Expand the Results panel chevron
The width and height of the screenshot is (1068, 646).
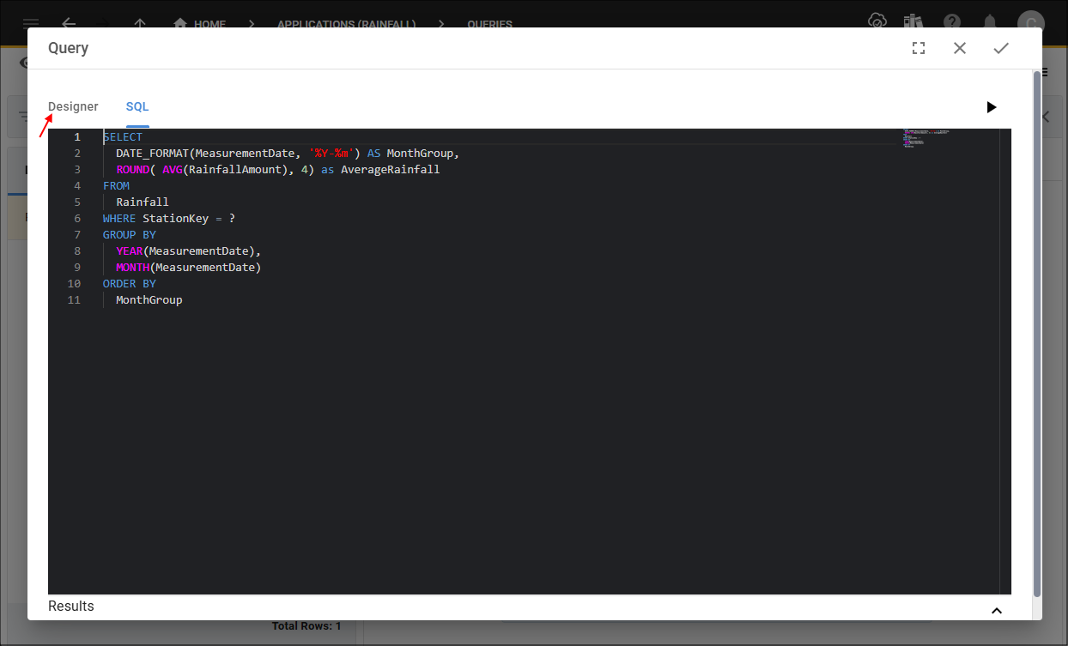point(997,611)
